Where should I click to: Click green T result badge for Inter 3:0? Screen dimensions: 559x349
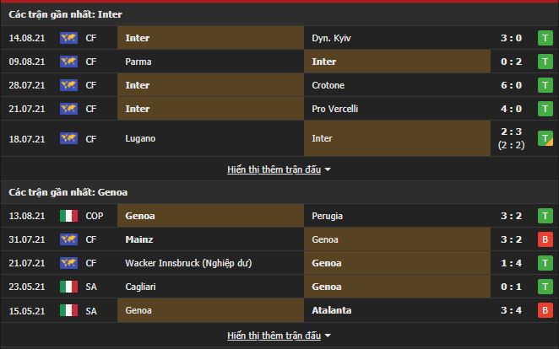point(546,38)
